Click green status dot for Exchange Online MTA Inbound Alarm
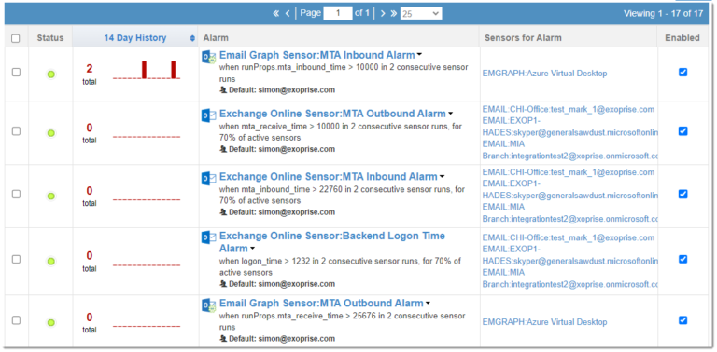 tap(50, 196)
